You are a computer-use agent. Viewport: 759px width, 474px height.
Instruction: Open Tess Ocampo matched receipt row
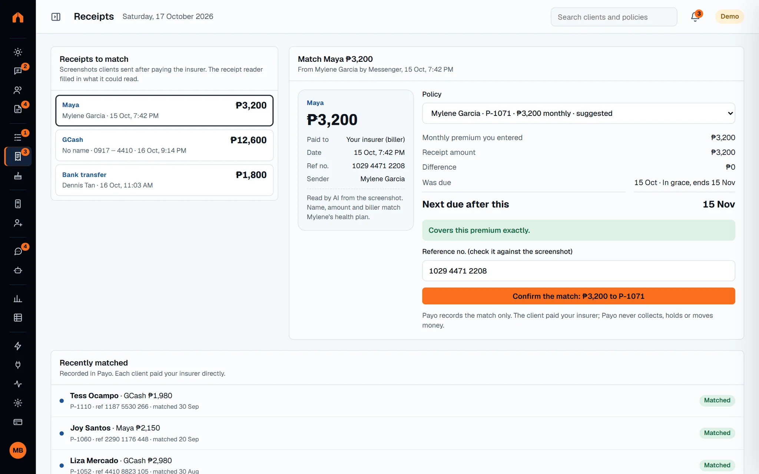[x=397, y=401]
